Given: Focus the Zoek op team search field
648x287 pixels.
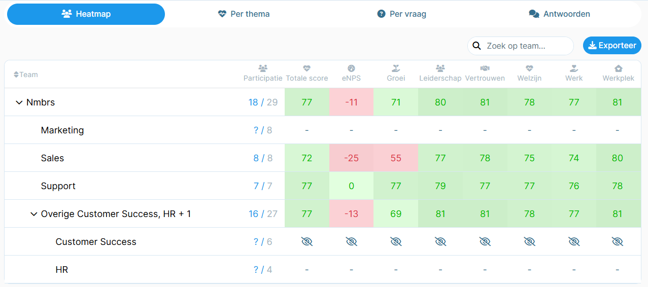Looking at the screenshot, I should pos(521,46).
